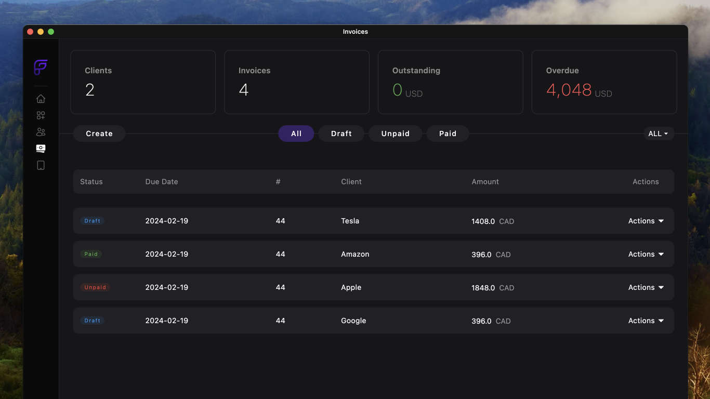Select the Tesla client name
Viewport: 710px width, 399px height.
[350, 221]
